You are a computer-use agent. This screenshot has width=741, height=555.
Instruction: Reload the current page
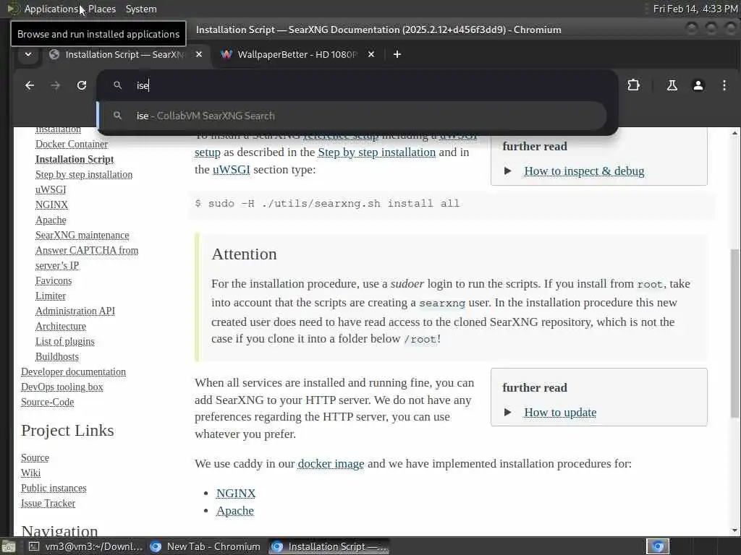[82, 85]
